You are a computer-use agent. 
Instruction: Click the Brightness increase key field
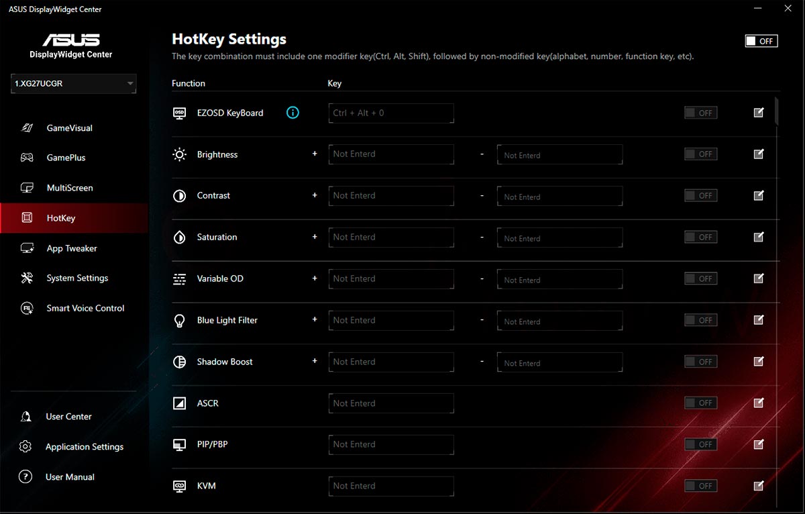point(391,154)
